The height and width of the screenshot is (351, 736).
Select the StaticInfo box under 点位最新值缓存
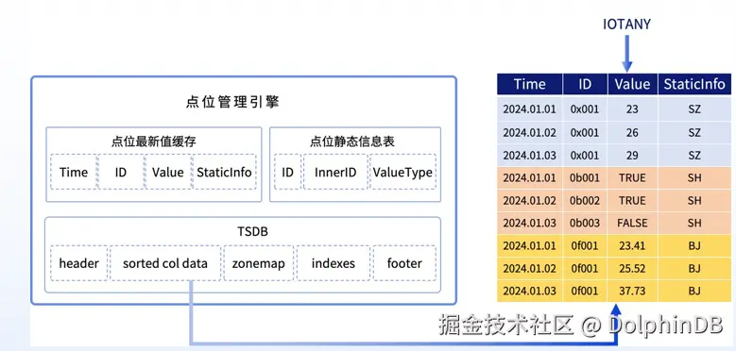224,172
